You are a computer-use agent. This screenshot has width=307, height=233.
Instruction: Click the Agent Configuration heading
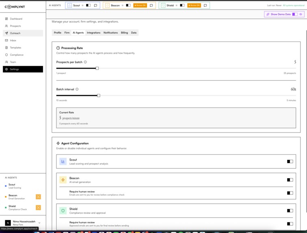coord(75,144)
